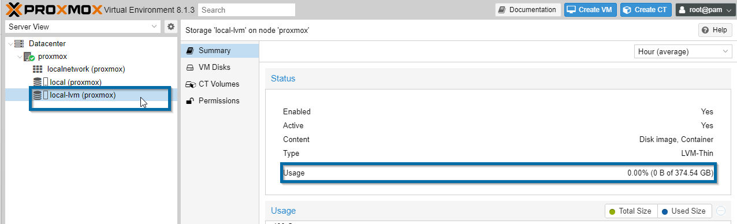
Task: Click the Summary book icon
Action: 189,50
